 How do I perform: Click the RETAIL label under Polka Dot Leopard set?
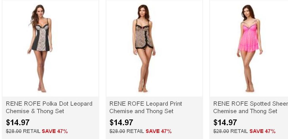coord(32,131)
